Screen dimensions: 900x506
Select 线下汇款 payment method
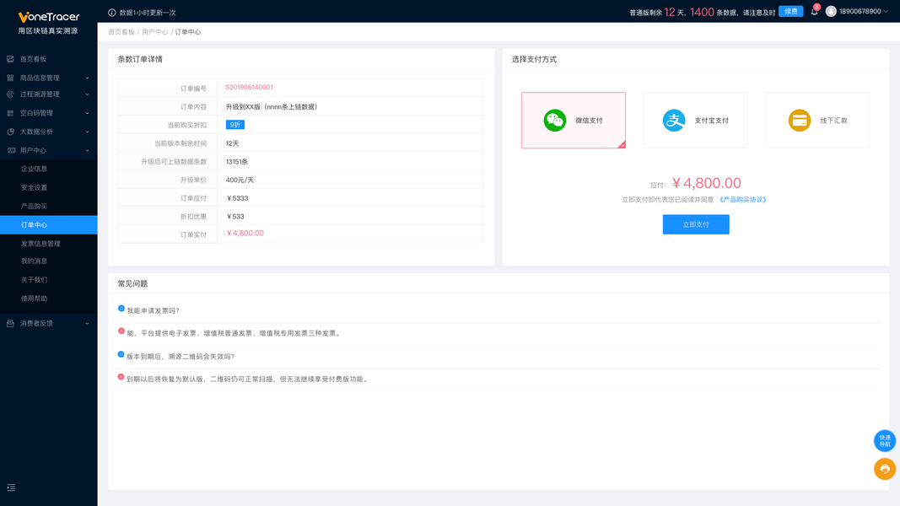click(818, 121)
